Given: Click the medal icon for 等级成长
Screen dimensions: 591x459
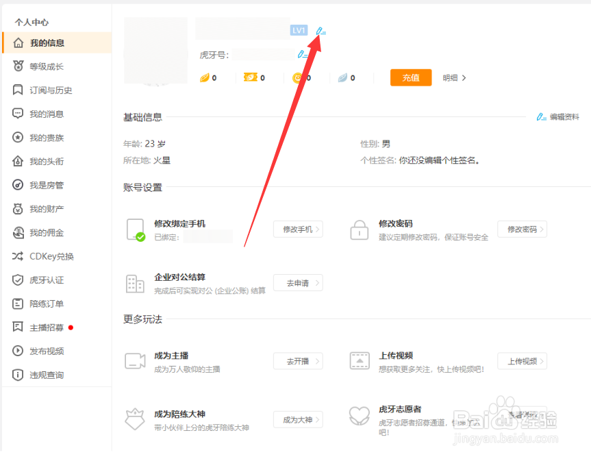Looking at the screenshot, I should (18, 66).
